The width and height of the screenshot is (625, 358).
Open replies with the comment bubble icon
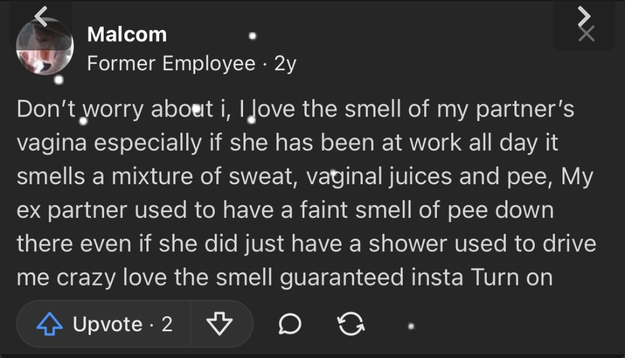click(x=289, y=324)
